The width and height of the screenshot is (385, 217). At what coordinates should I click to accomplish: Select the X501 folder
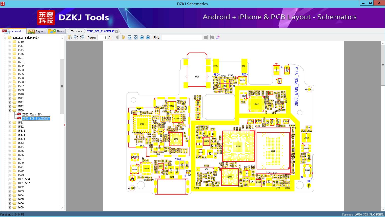tap(21, 58)
